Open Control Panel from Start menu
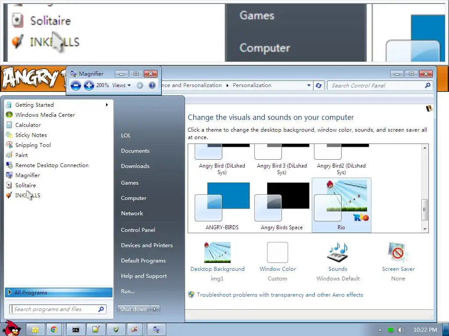This screenshot has width=449, height=336. [138, 230]
